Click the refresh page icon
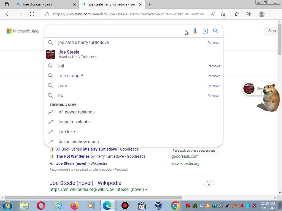Viewport: 282px width, 211px height. tap(32, 14)
